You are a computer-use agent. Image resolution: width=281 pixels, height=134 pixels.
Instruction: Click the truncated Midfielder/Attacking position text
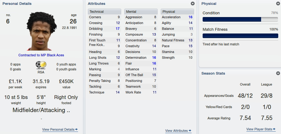pos(41,110)
